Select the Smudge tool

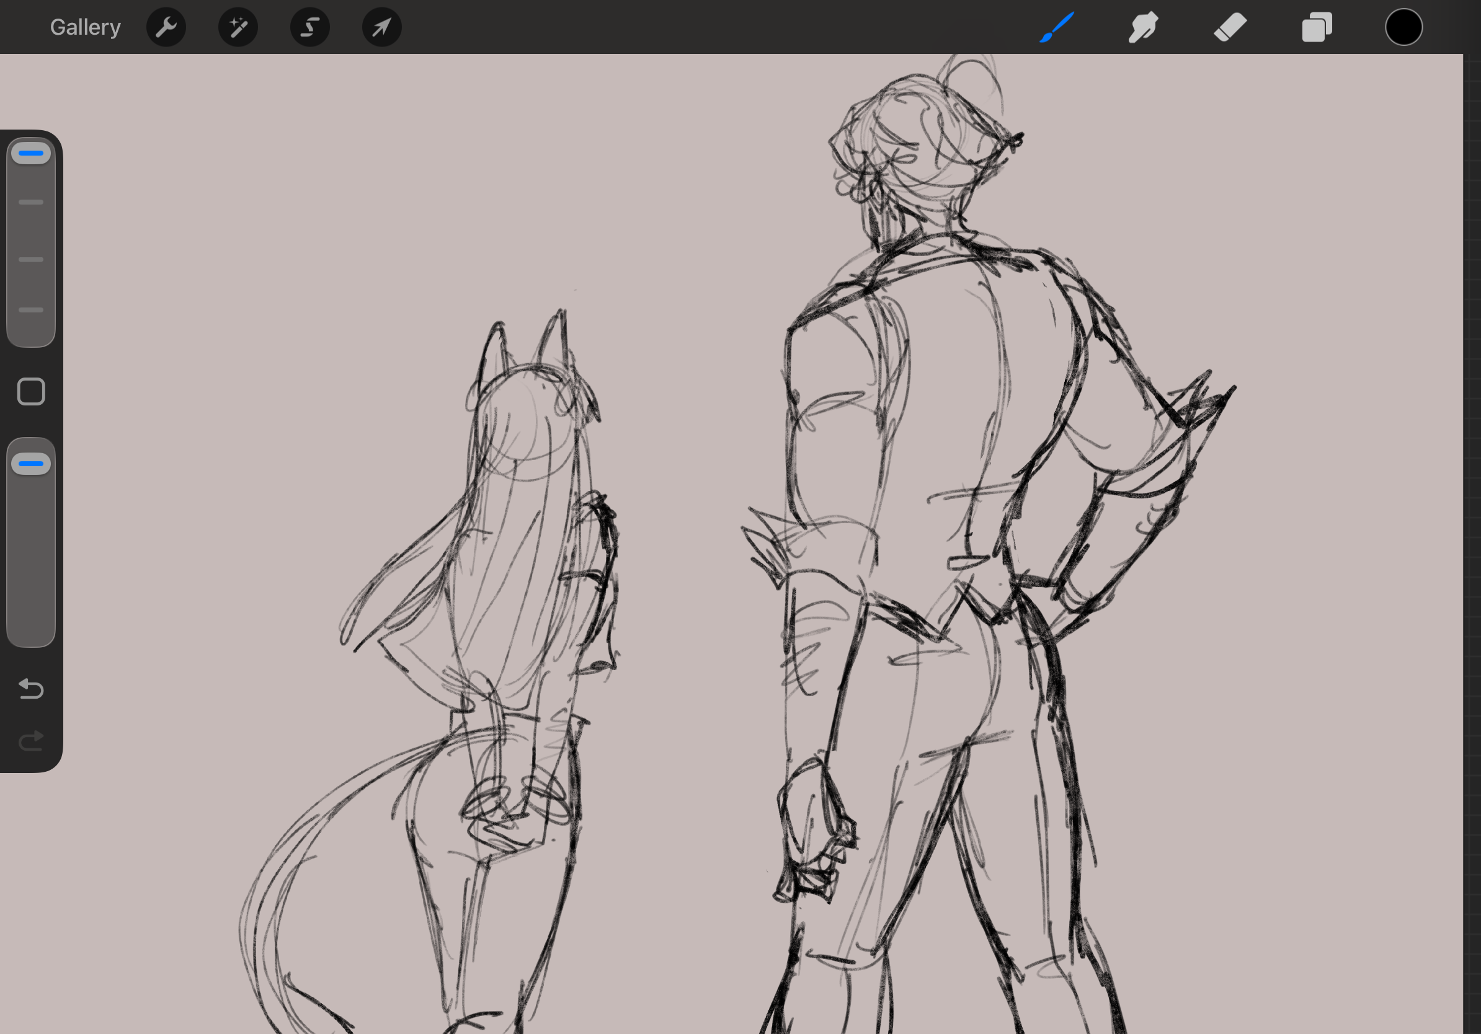pyautogui.click(x=1143, y=27)
